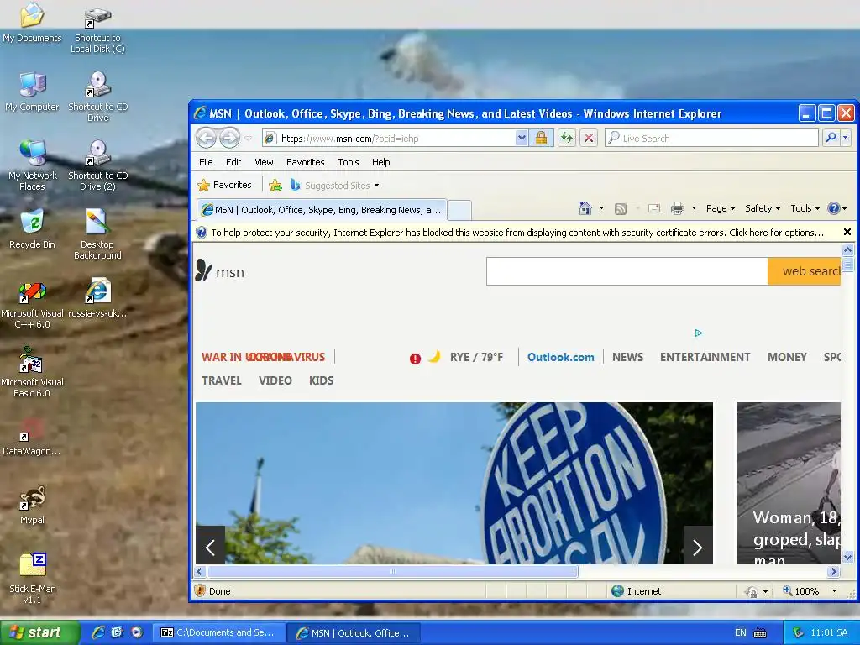The image size is (860, 645).
Task: Expand the Home button dropdown arrow
Action: [x=601, y=208]
